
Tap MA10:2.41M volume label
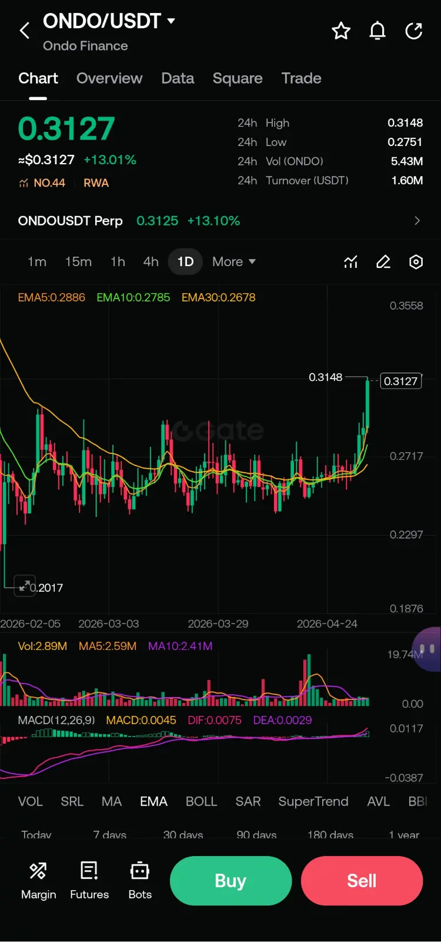[181, 646]
